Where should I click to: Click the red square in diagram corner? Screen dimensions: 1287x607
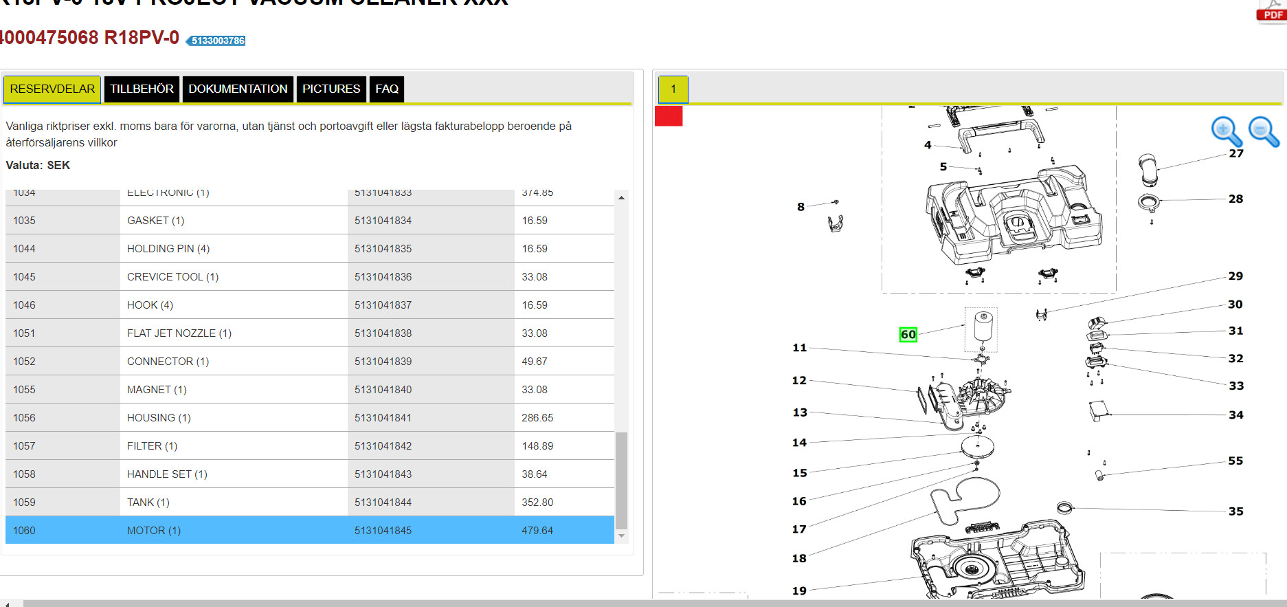669,116
